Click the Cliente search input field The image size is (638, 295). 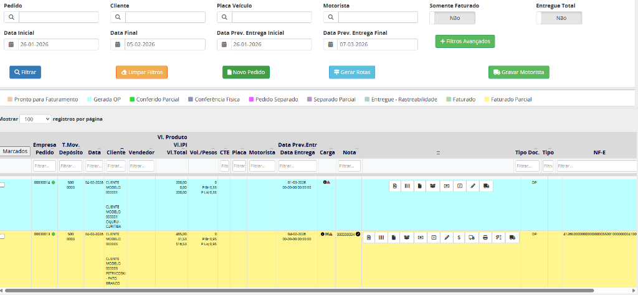(164, 17)
